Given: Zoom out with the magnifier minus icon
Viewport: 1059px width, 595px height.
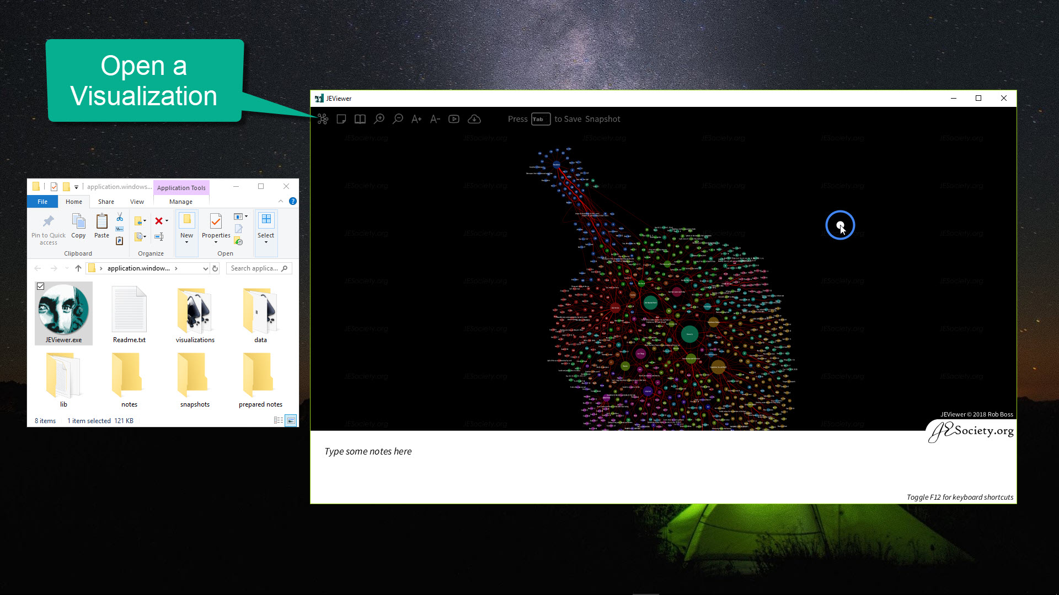Looking at the screenshot, I should pyautogui.click(x=398, y=119).
